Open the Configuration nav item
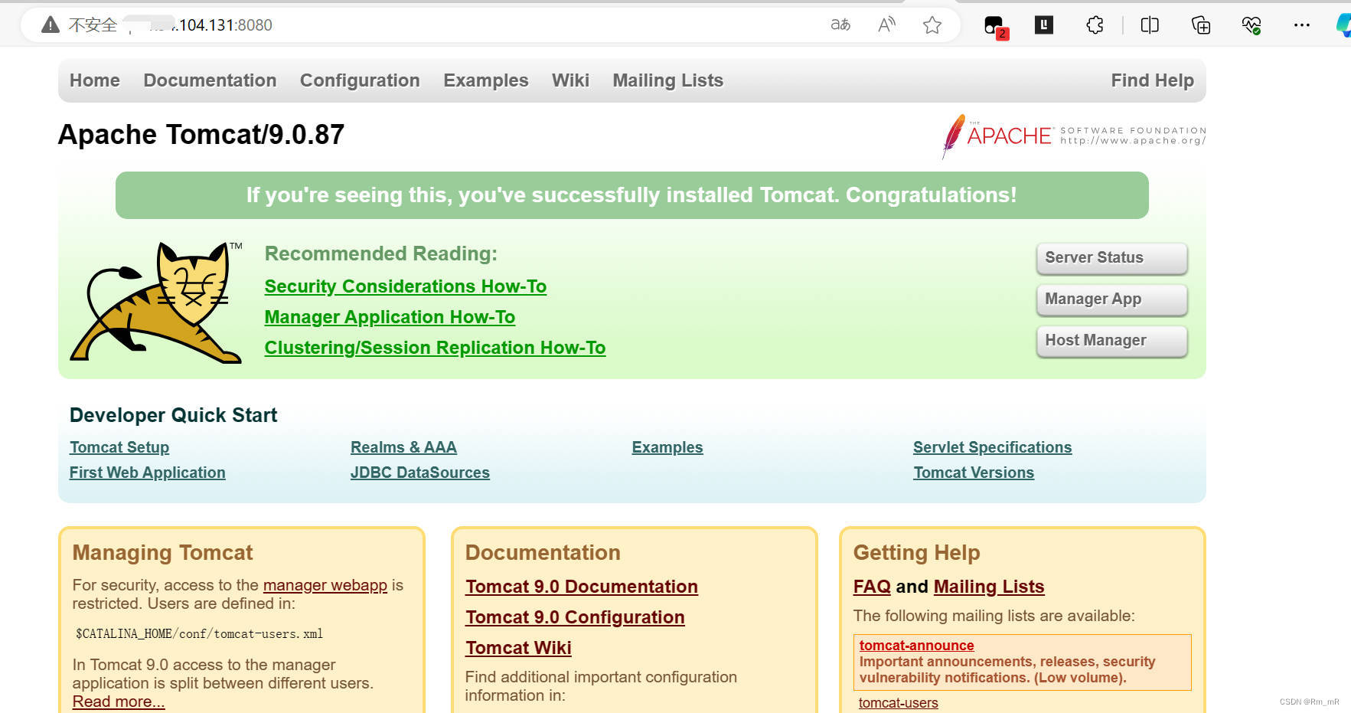The image size is (1351, 713). pyautogui.click(x=360, y=80)
